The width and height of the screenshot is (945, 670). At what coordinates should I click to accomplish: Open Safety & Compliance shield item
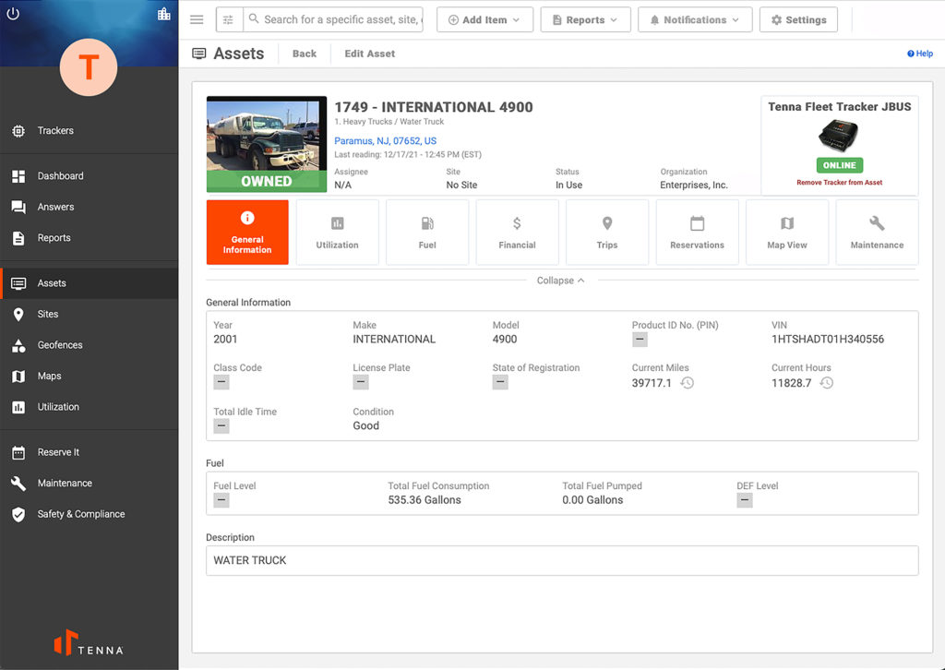[x=80, y=514]
